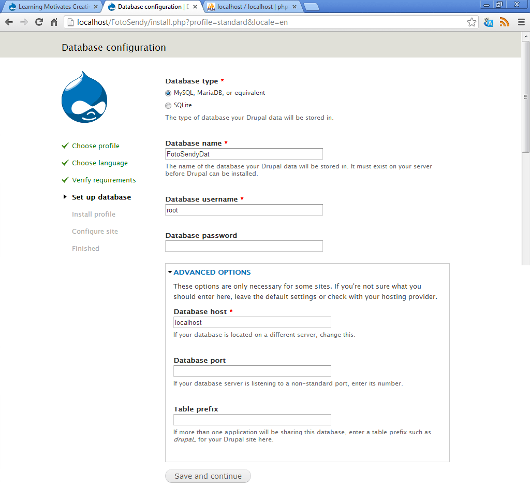Click the scrollbar up arrow
The image size is (530, 485).
click(525, 36)
